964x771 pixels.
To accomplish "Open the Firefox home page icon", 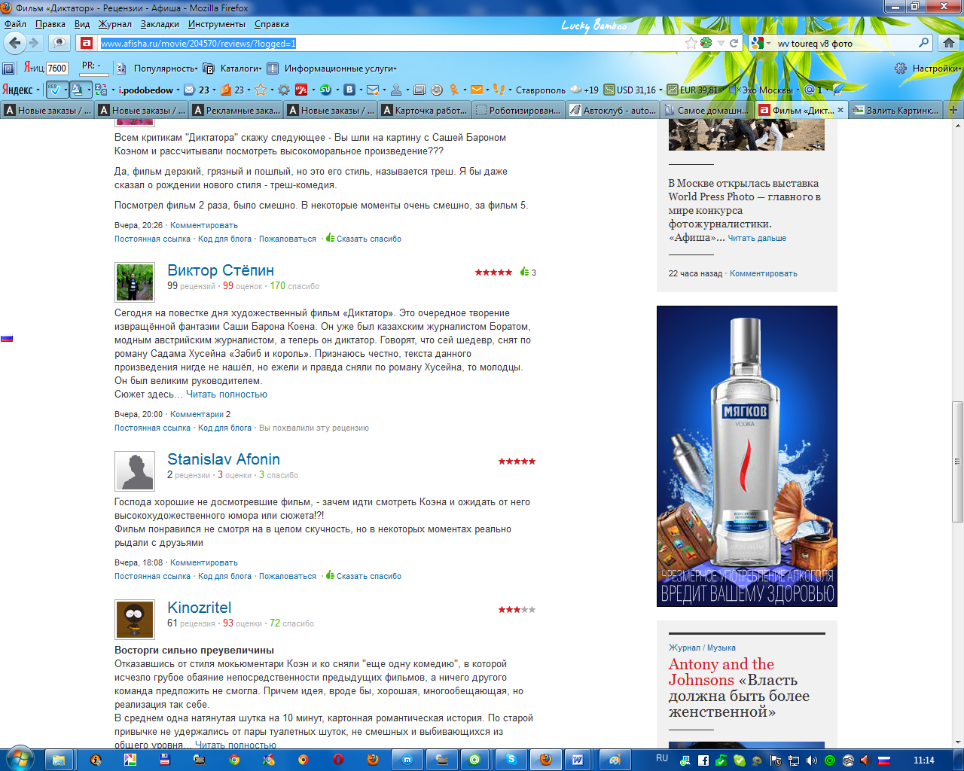I will pyautogui.click(x=949, y=43).
